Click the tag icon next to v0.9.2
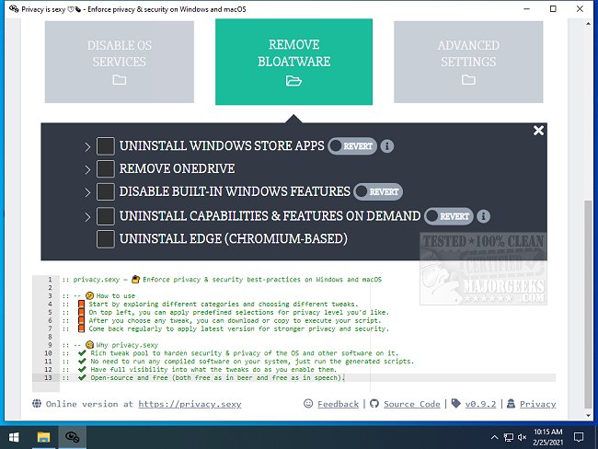Screen dimensions: 598x449 click(x=455, y=404)
